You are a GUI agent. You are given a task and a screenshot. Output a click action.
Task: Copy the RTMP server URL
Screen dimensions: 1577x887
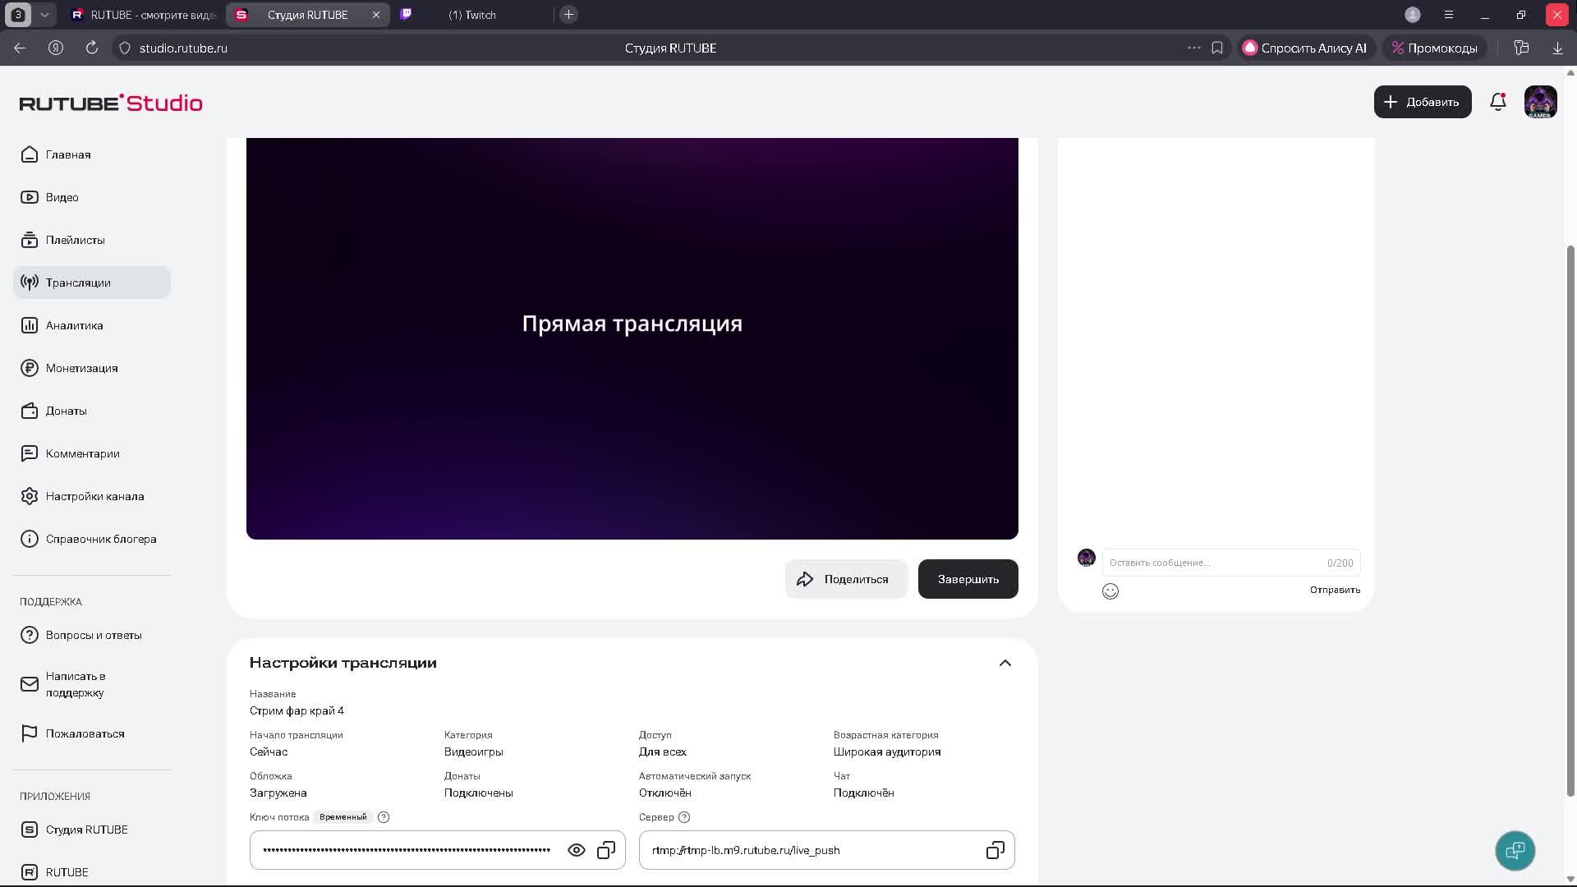(995, 850)
